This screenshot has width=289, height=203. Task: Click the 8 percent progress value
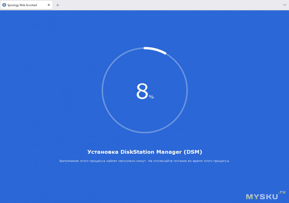[x=145, y=91]
